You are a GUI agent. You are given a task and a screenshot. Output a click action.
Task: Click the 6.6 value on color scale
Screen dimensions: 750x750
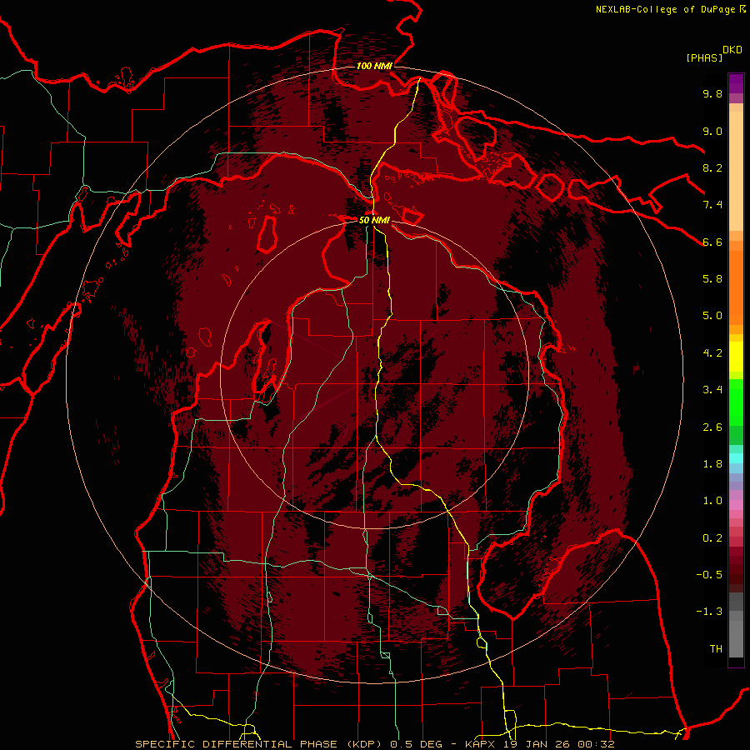coord(712,242)
